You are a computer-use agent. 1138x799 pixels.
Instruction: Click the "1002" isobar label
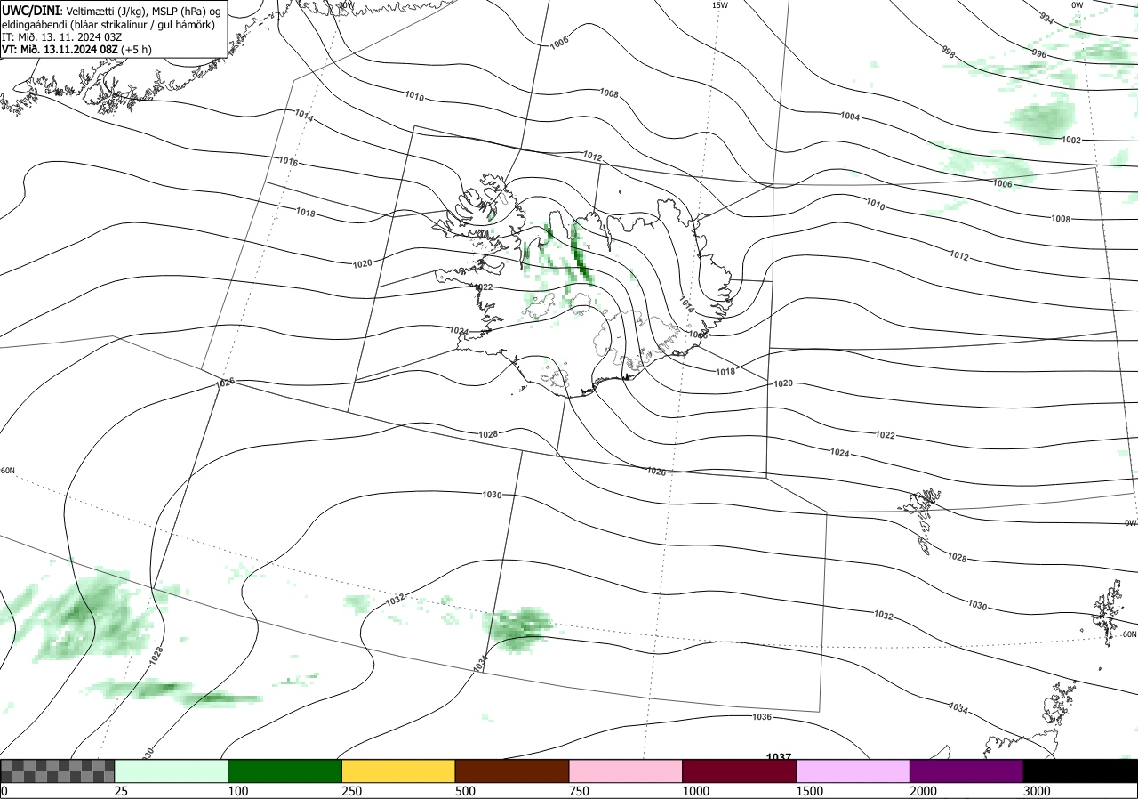1071,141
